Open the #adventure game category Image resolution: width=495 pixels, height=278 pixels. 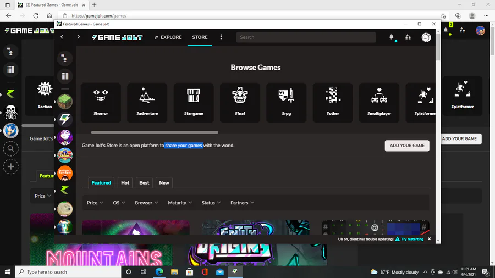[147, 102]
